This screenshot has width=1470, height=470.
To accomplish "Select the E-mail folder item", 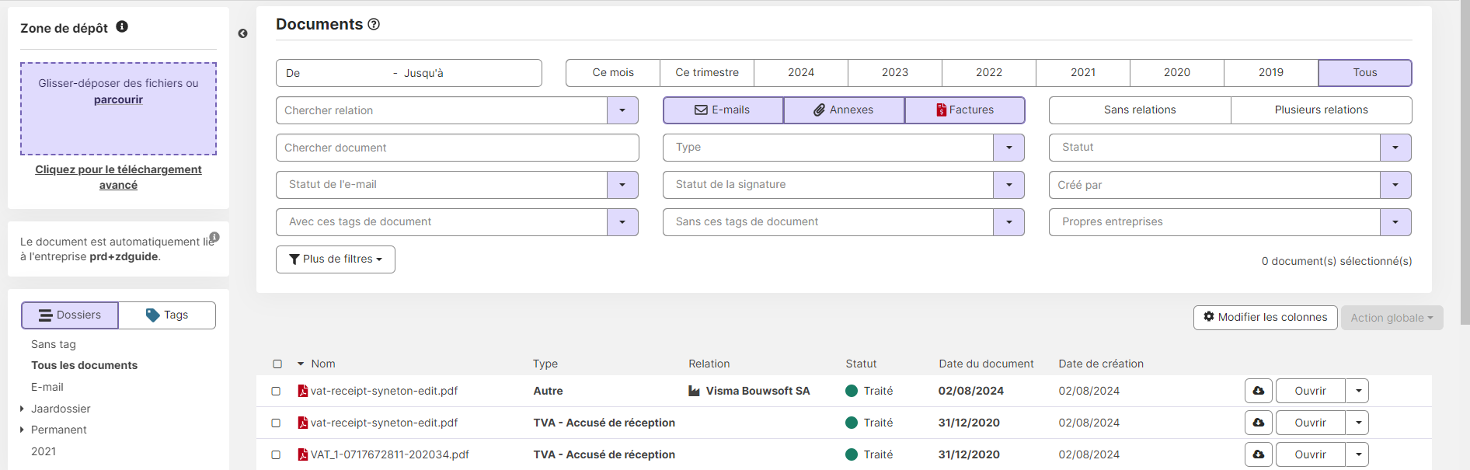I will [47, 387].
